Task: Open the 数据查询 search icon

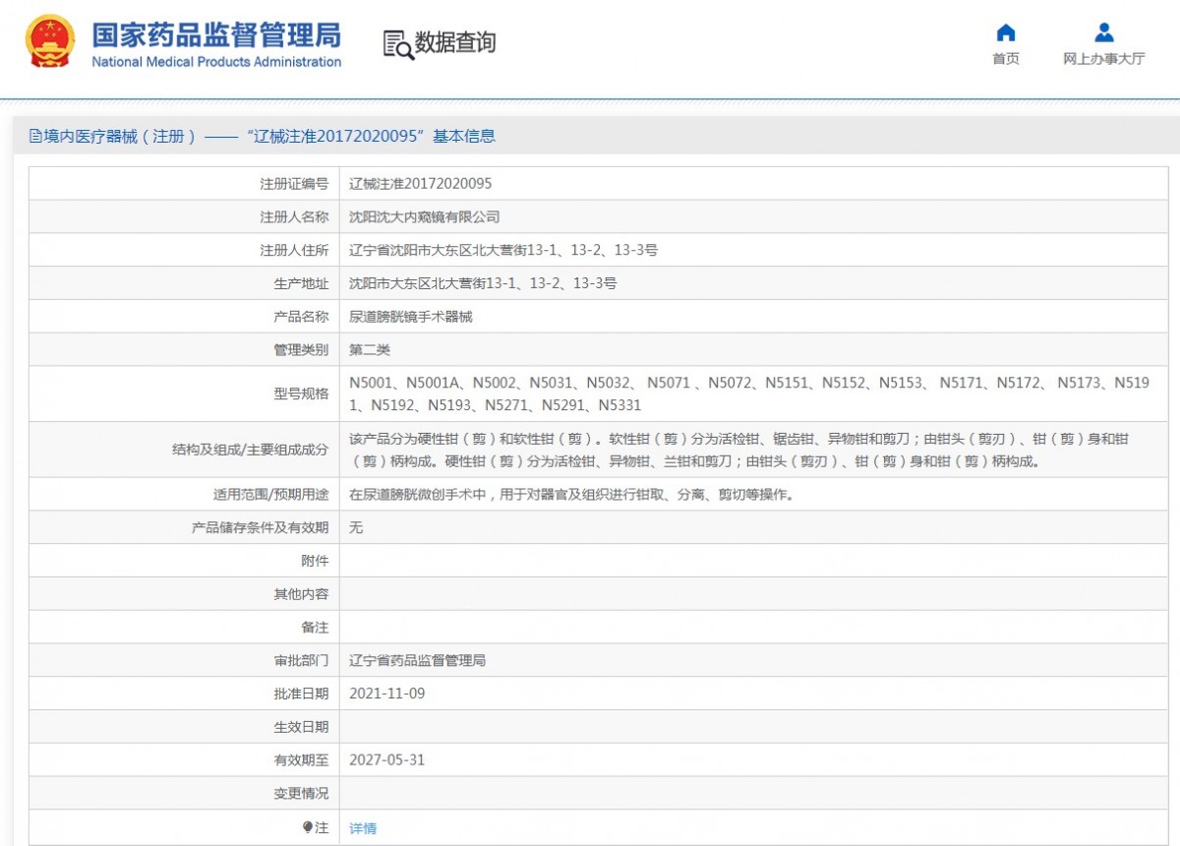Action: pos(397,44)
